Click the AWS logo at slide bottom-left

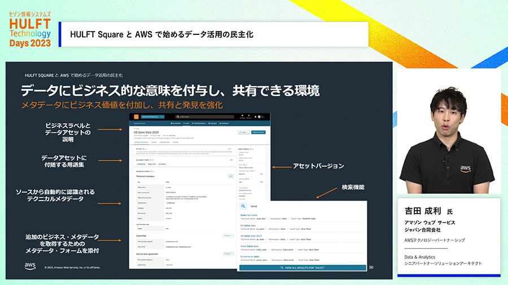(x=30, y=266)
